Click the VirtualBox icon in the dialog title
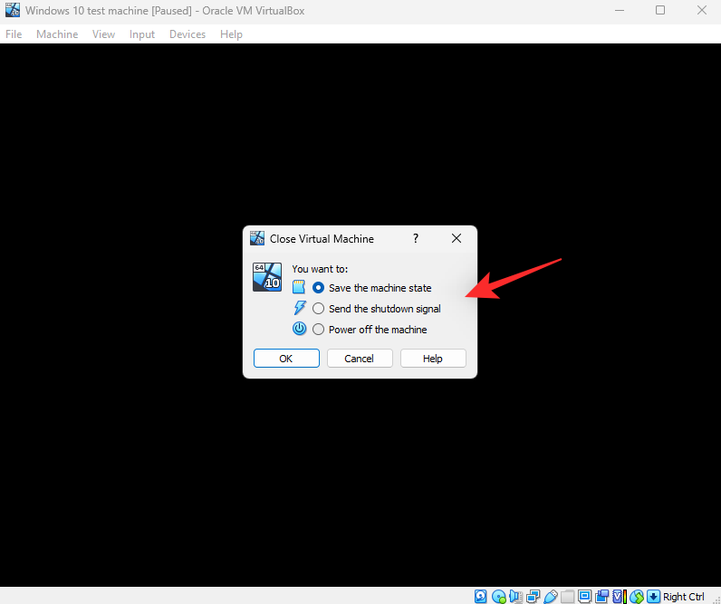Viewport: 721px width, 604px height. point(257,238)
